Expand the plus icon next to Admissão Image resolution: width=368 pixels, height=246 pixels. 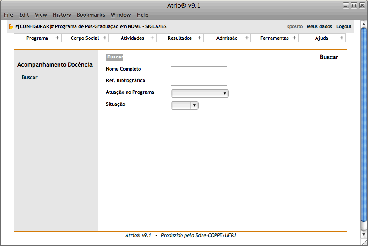click(x=247, y=38)
